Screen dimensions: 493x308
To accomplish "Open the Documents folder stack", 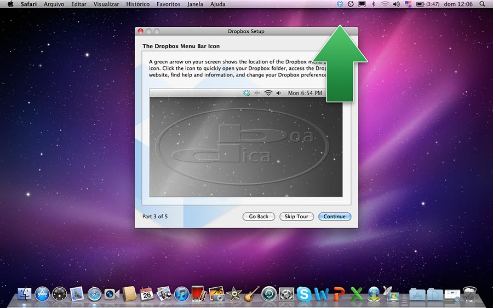I will 435,294.
